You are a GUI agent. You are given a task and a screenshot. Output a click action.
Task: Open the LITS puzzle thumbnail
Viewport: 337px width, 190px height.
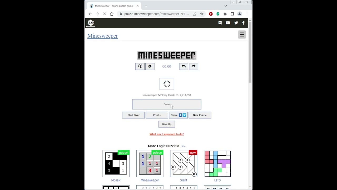click(x=217, y=164)
